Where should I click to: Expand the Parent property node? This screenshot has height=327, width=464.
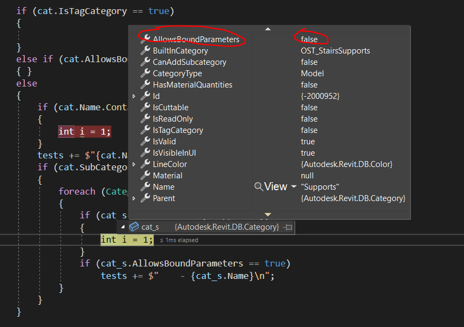[134, 198]
